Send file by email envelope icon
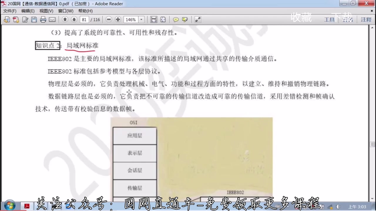 point(52,20)
